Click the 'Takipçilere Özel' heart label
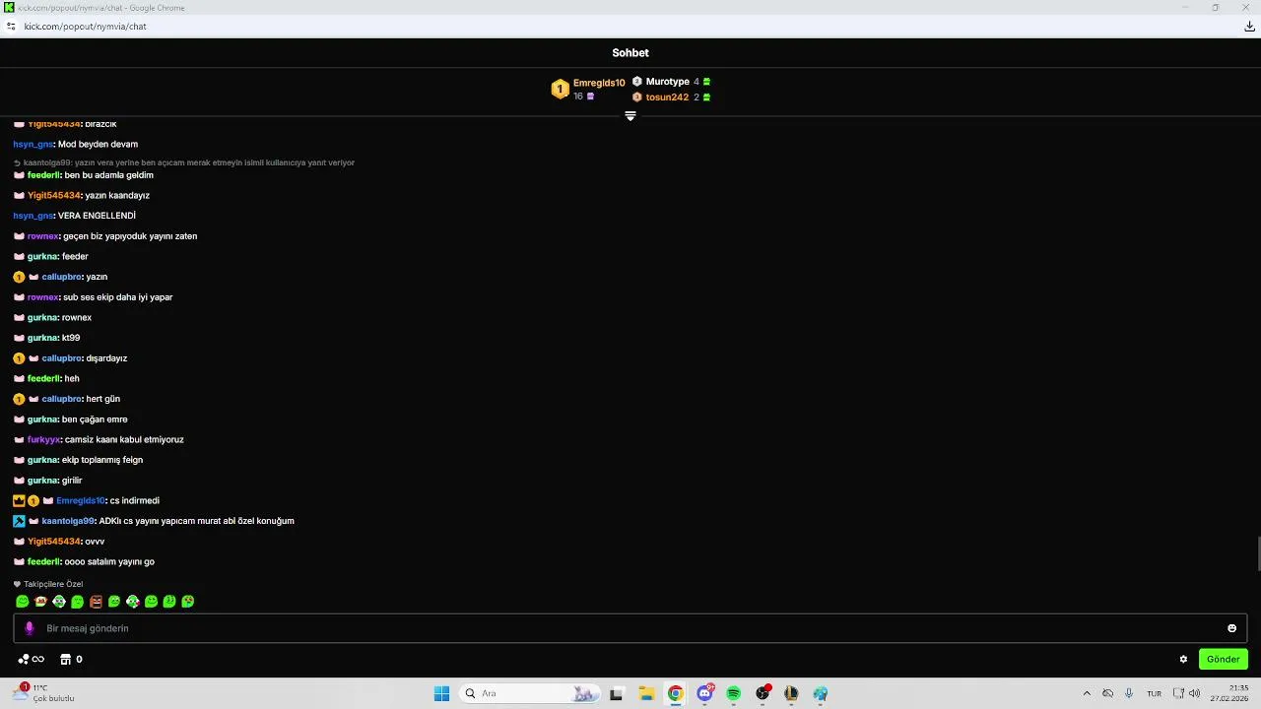Screen dimensions: 1261x709 [x=48, y=585]
